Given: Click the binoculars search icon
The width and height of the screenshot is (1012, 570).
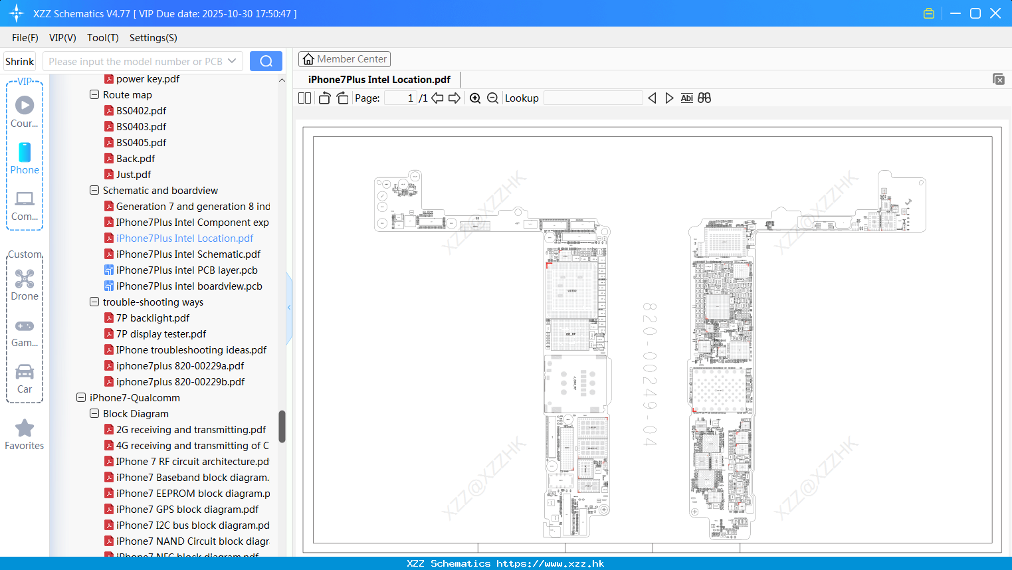Looking at the screenshot, I should (x=704, y=98).
